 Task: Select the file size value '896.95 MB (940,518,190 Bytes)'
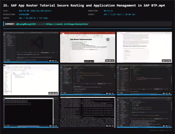point(35,11)
